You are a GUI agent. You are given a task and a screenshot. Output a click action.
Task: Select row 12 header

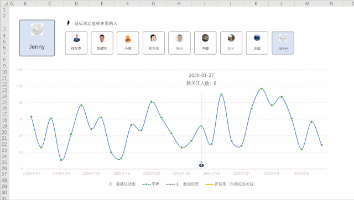4,84
